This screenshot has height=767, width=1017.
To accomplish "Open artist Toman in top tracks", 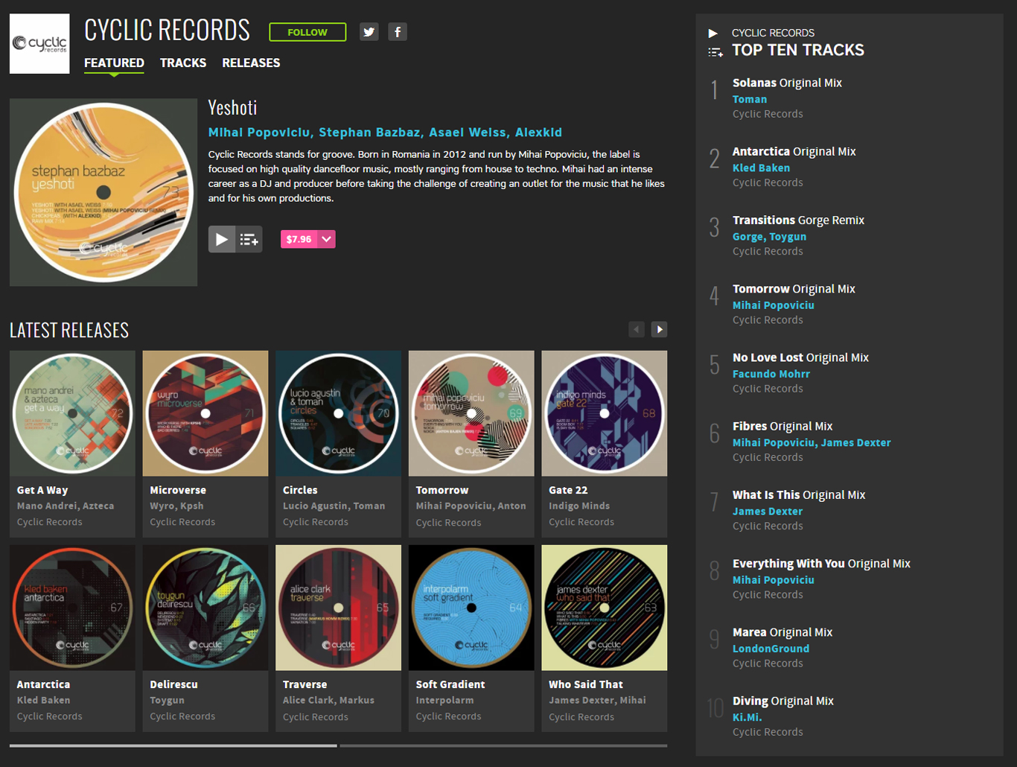I will point(750,99).
